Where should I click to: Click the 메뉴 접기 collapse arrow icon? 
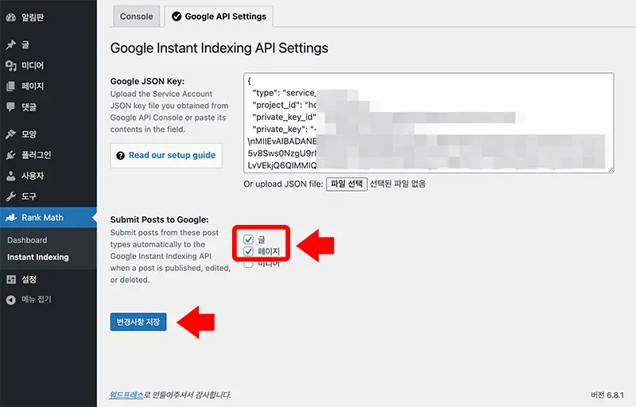tap(11, 300)
